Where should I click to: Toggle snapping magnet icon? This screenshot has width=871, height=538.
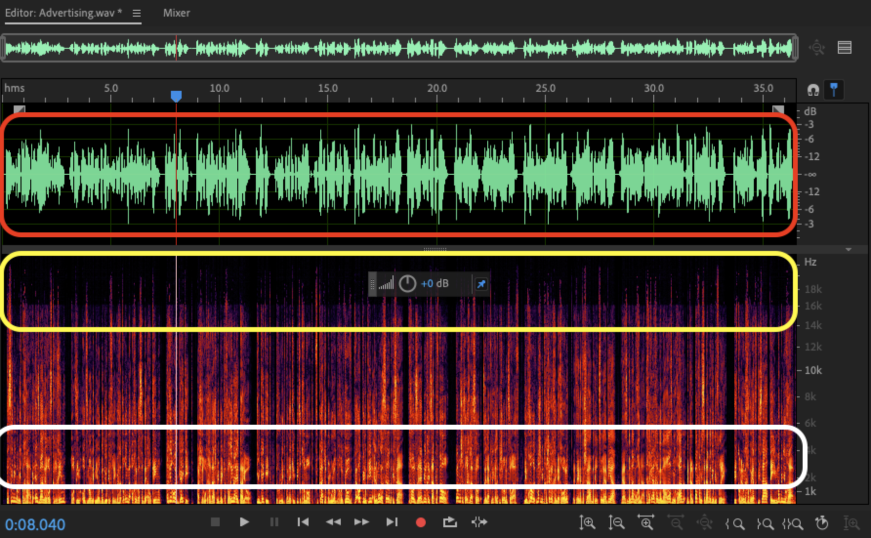[x=813, y=90]
